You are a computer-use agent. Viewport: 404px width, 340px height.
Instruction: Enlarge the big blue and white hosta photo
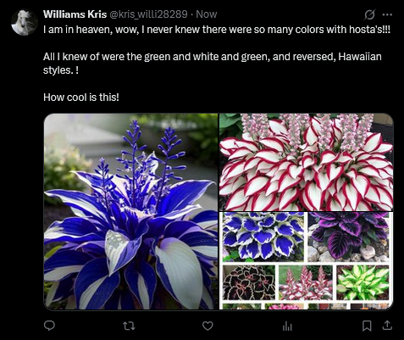[131, 211]
